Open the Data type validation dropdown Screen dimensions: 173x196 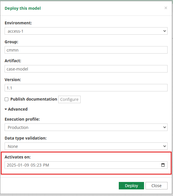pyautogui.click(x=86, y=146)
